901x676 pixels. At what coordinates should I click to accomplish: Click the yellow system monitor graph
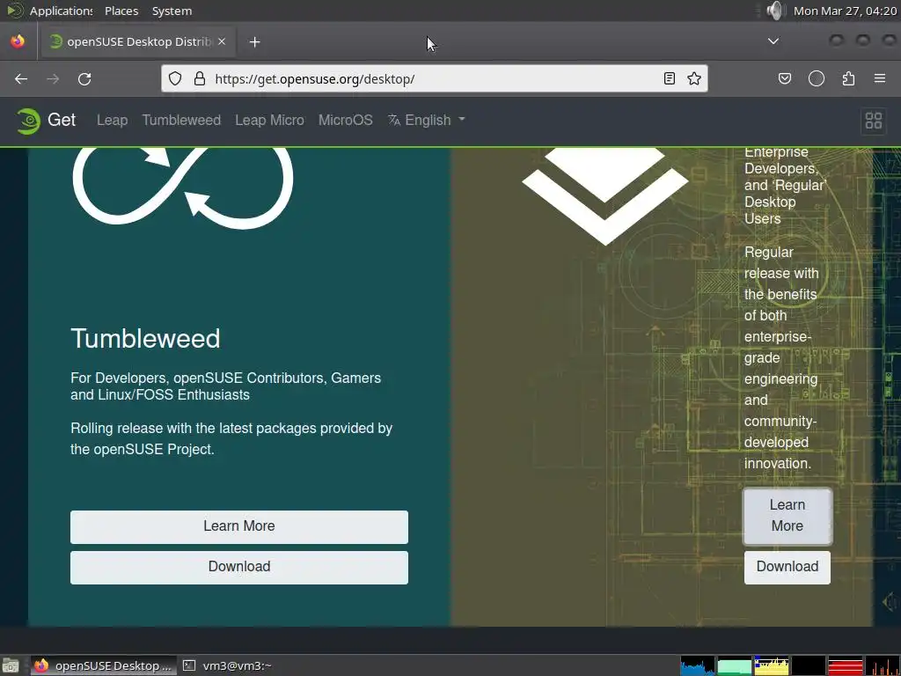[x=771, y=666]
